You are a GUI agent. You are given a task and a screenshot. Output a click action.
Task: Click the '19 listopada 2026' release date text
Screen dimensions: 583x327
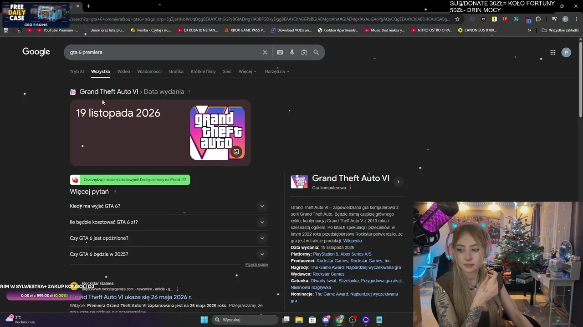click(118, 113)
